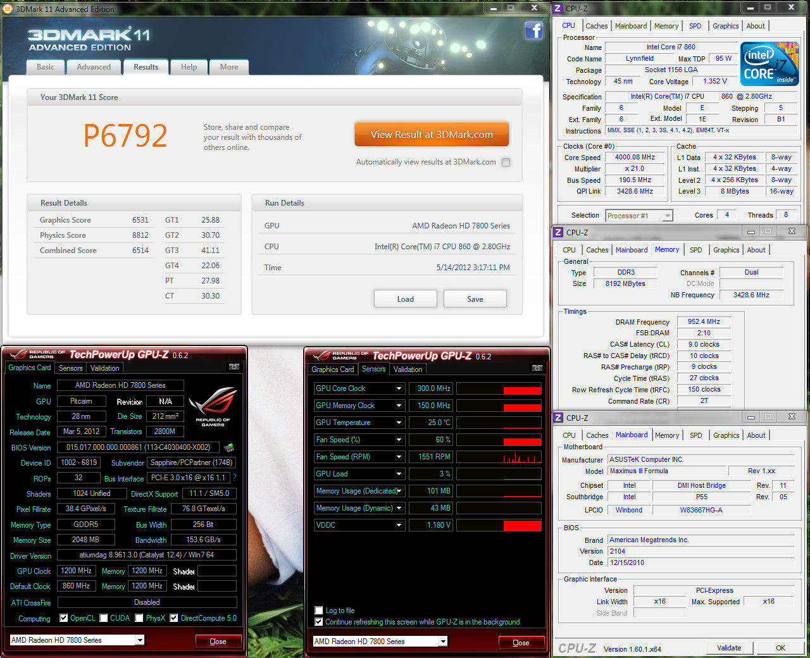Toggle automatically view results at 3DMark.com
Viewport: 810px width, 658px height.
(506, 162)
